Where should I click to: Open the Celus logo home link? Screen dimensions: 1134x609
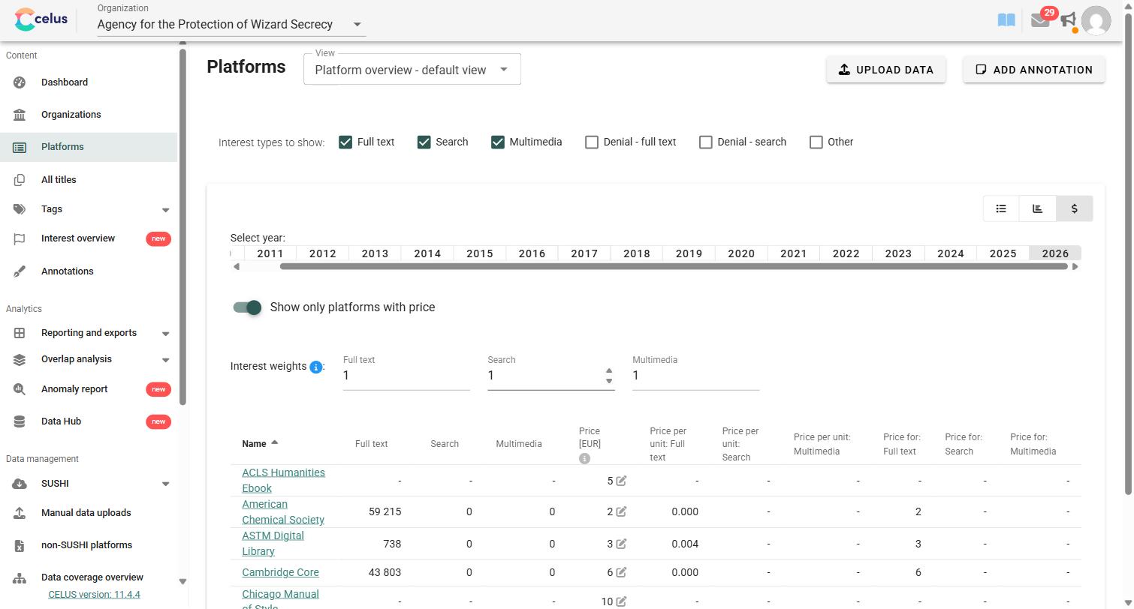pos(41,19)
